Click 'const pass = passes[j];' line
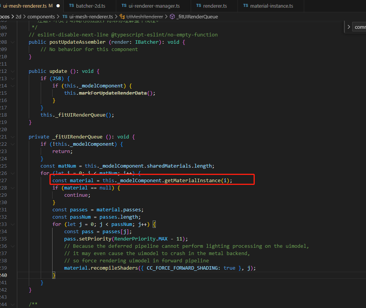The width and height of the screenshot is (366, 308). tap(98, 232)
